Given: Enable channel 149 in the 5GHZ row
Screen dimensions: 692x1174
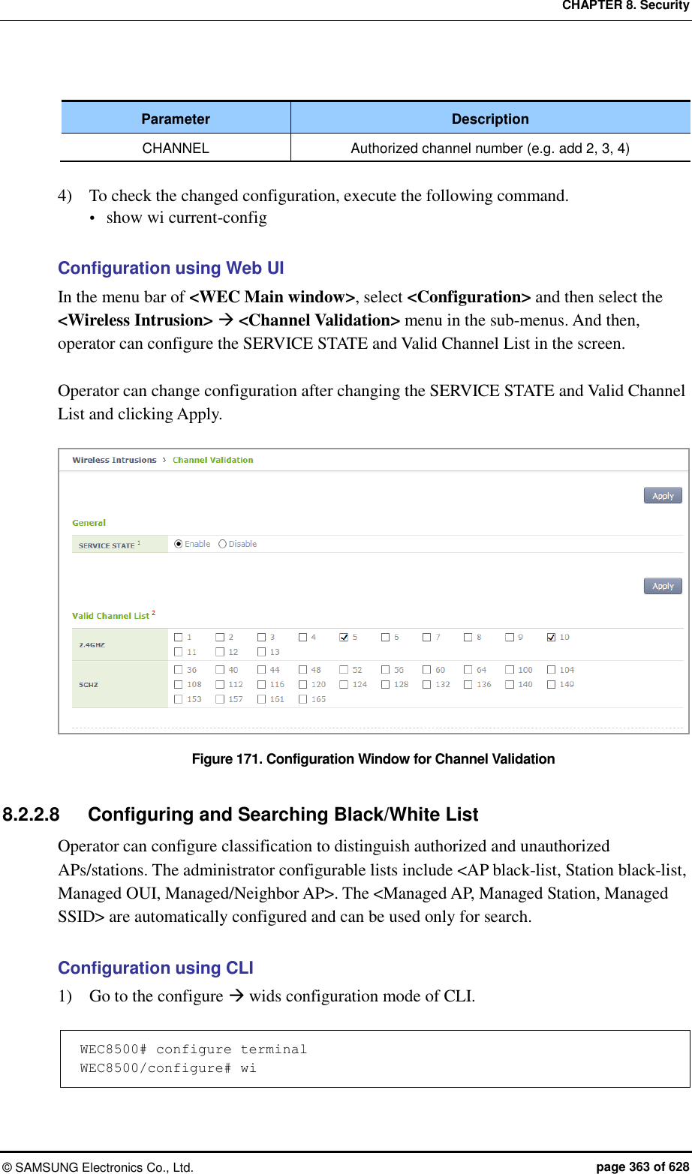Looking at the screenshot, I should [x=550, y=683].
